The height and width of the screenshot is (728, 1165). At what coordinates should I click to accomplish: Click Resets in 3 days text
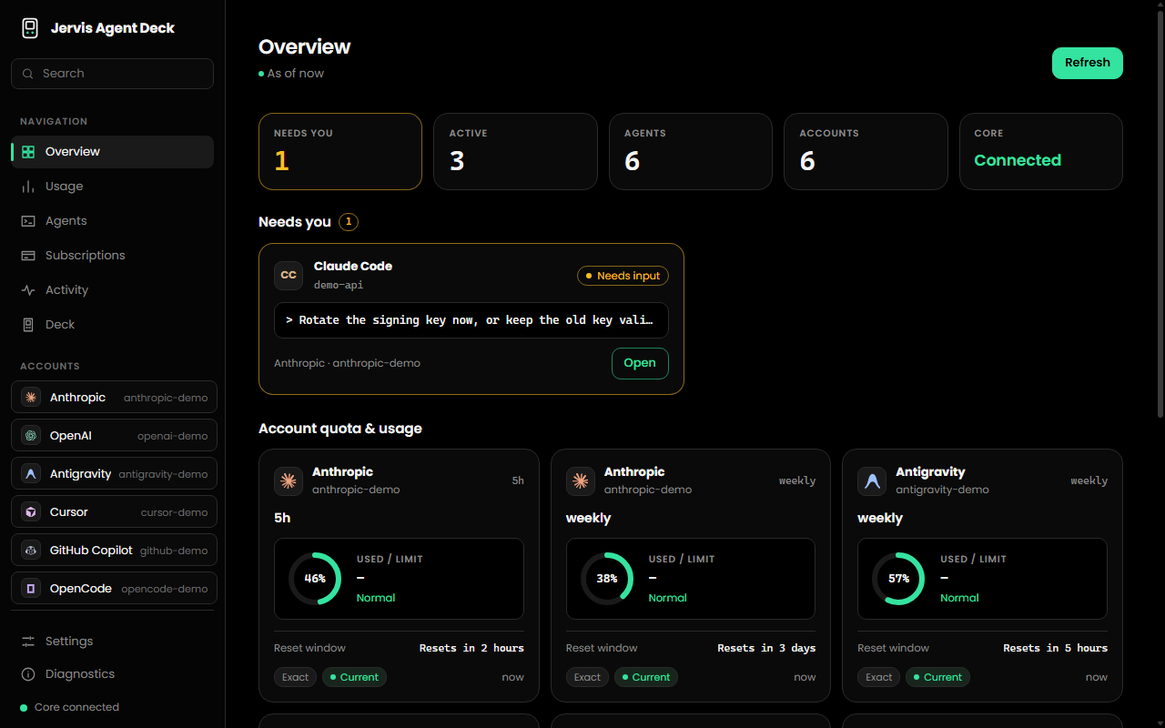[x=766, y=648]
